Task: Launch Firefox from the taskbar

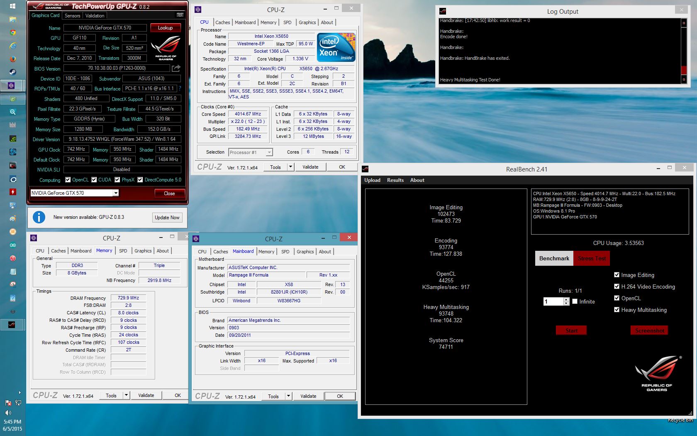Action: [x=12, y=59]
